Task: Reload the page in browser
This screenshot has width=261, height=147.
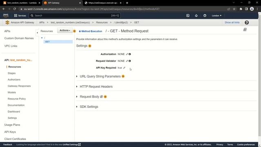Action: click(x=15, y=9)
